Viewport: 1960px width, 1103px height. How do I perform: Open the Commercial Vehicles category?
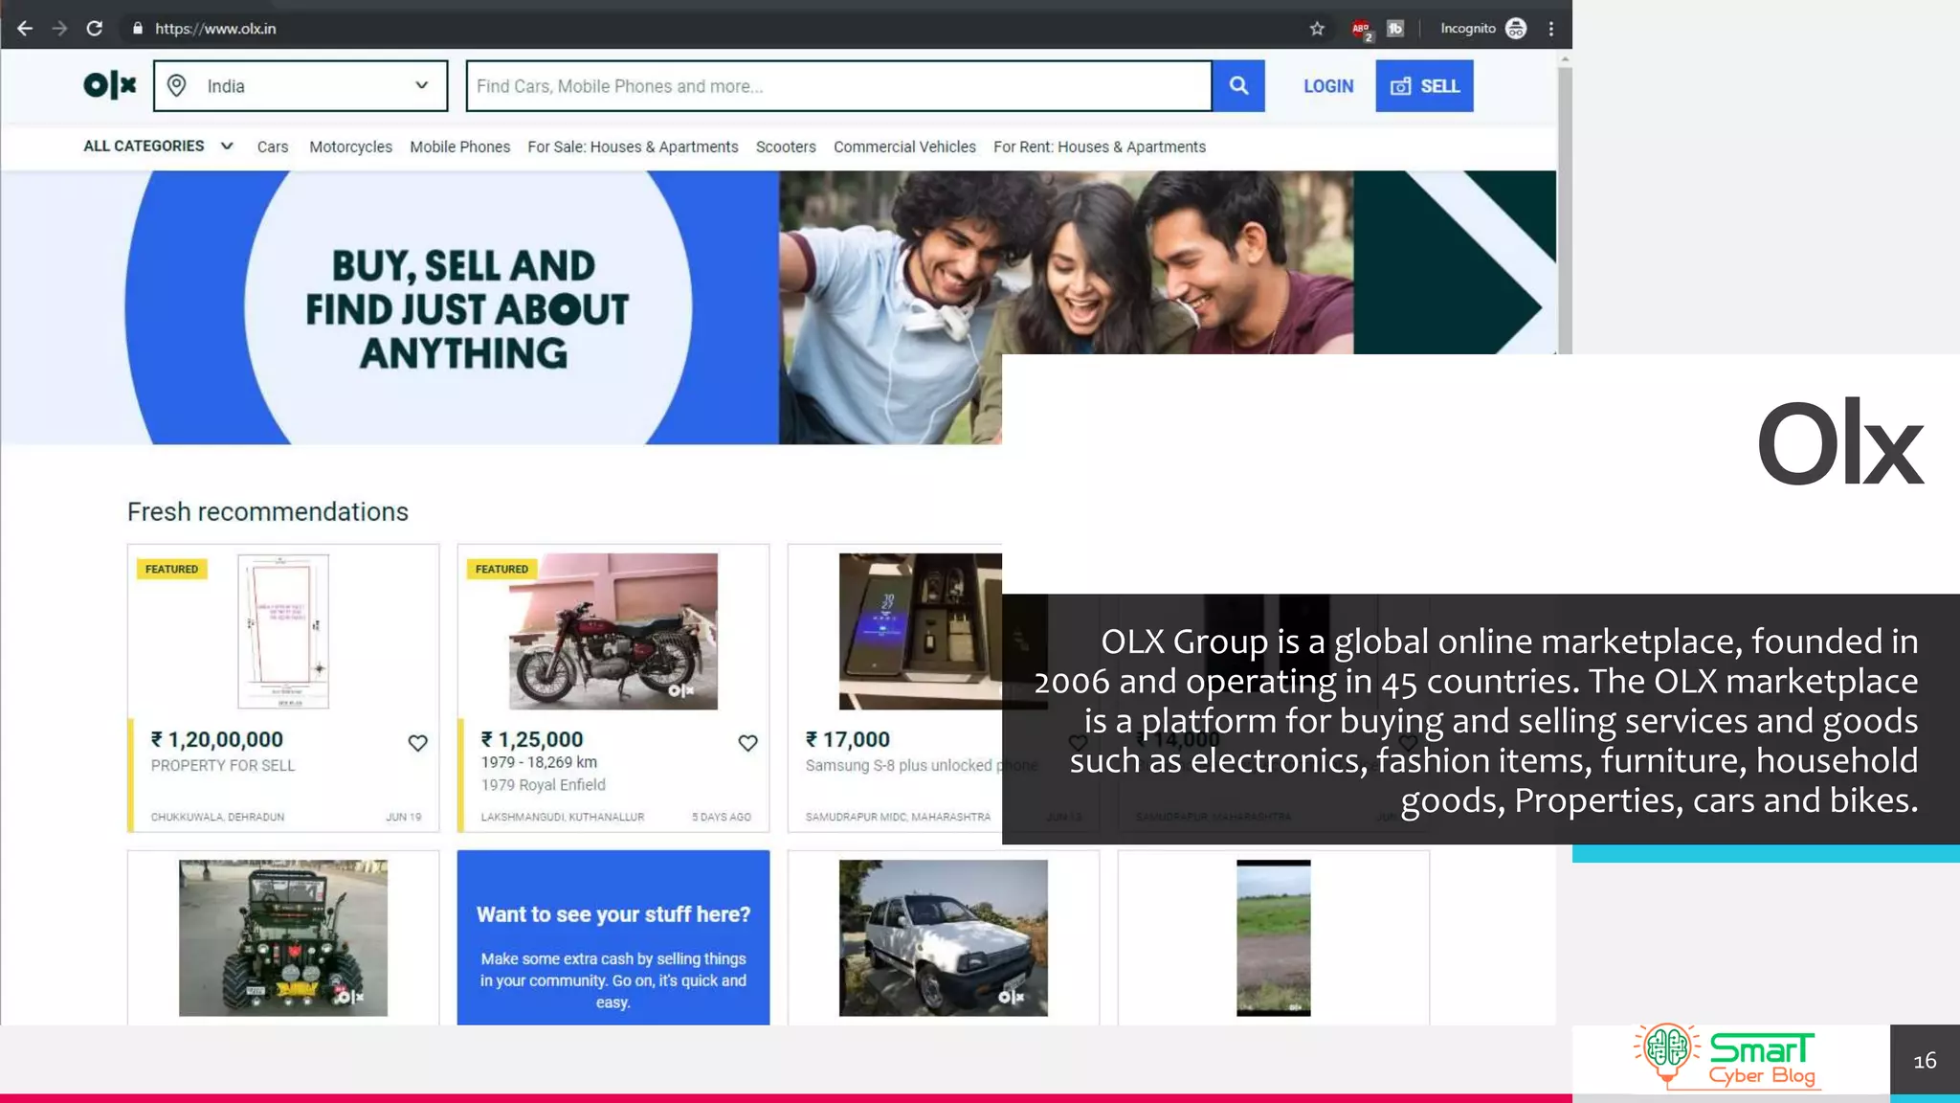[x=904, y=147]
